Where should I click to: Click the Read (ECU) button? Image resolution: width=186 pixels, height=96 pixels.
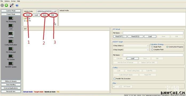(135, 37)
